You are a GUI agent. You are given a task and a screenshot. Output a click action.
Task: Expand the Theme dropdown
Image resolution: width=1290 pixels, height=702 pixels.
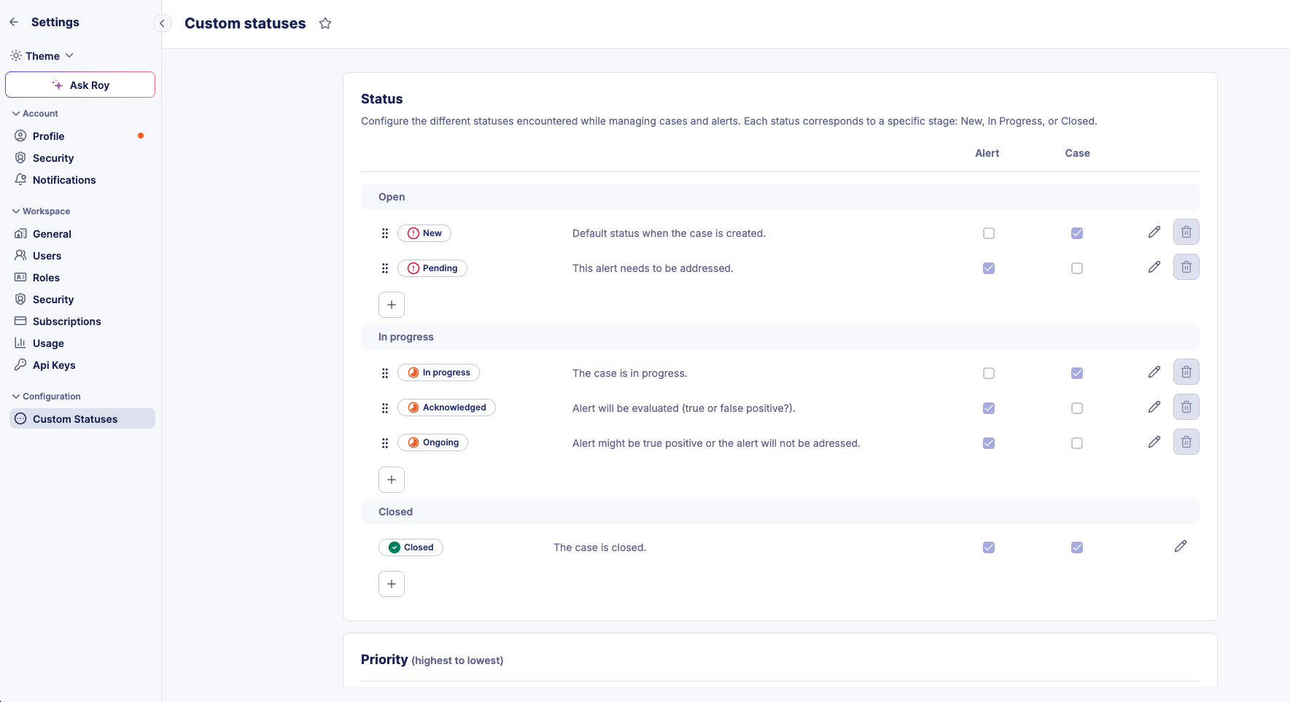pos(69,55)
